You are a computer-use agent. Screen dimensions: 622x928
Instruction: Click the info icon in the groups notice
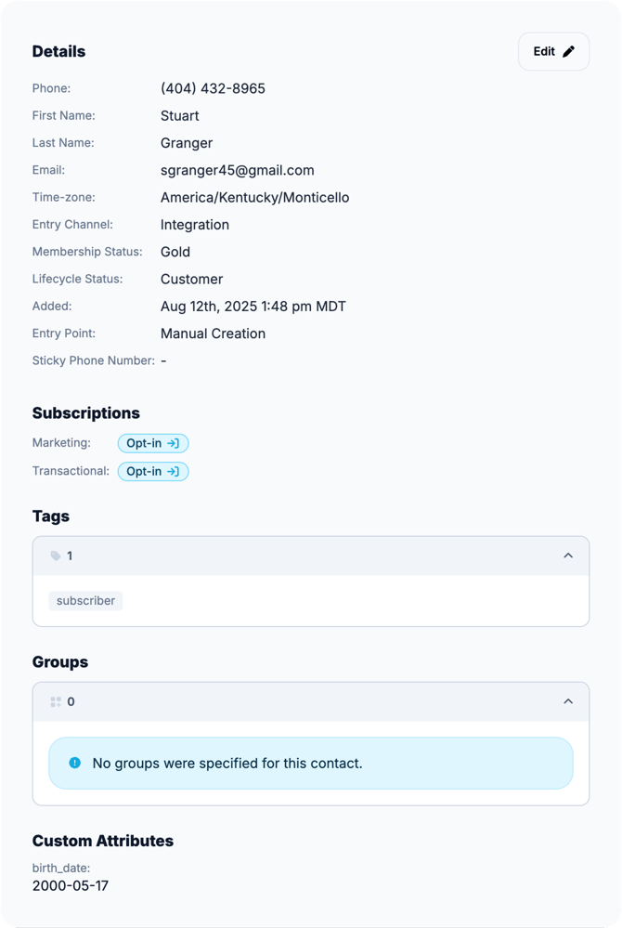(74, 763)
